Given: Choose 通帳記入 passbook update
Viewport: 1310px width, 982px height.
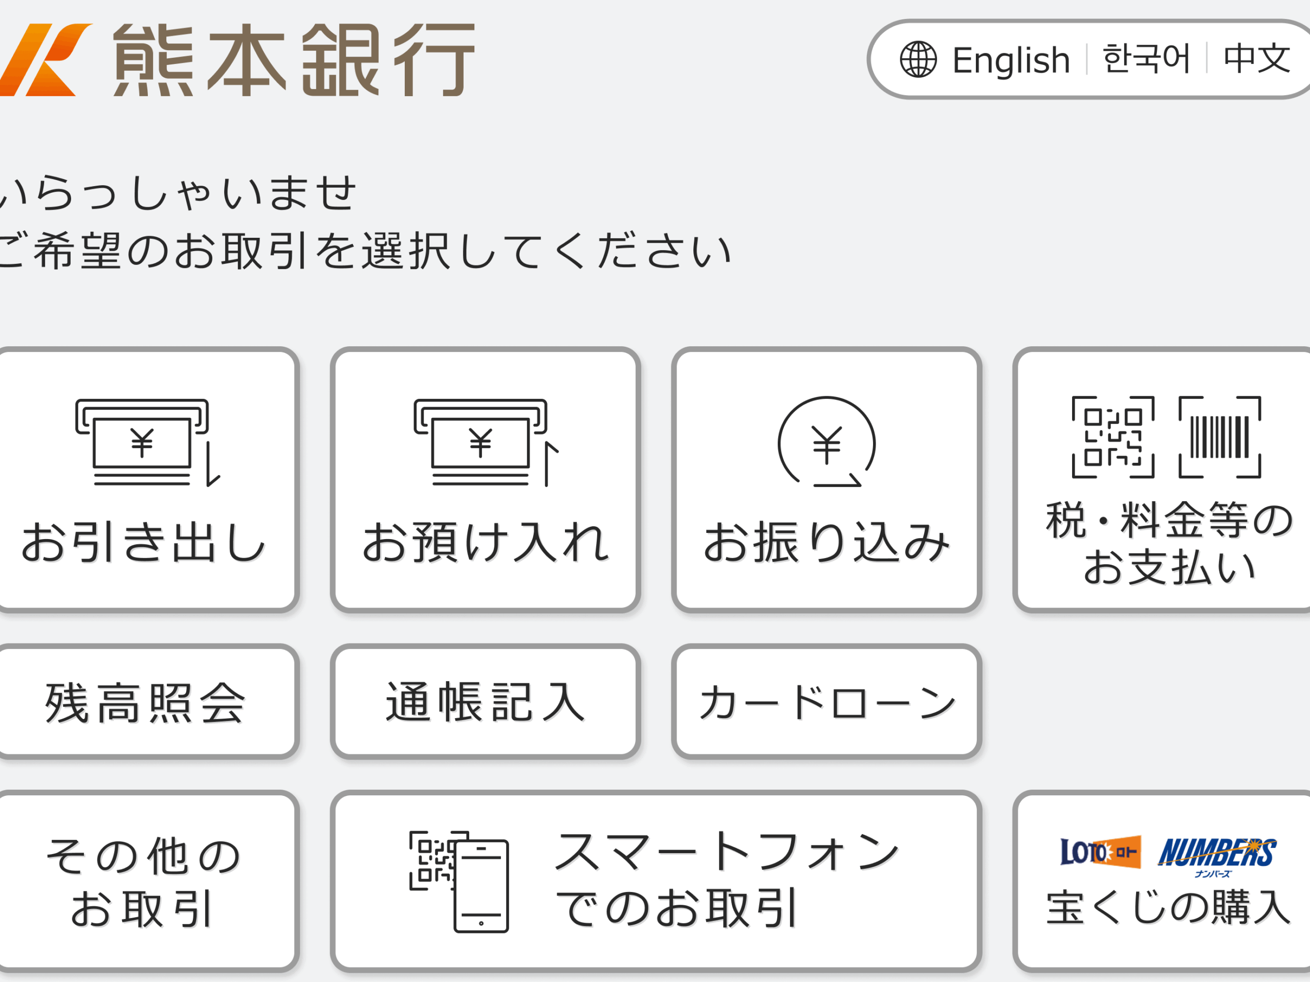Looking at the screenshot, I should tap(486, 702).
